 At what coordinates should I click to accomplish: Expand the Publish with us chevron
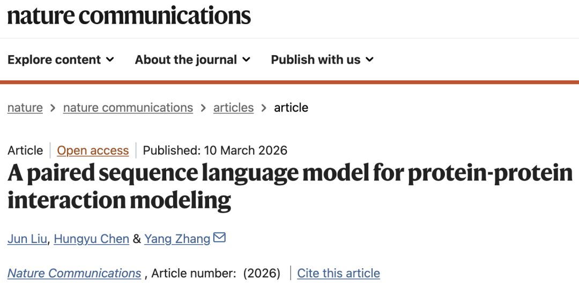coord(369,59)
